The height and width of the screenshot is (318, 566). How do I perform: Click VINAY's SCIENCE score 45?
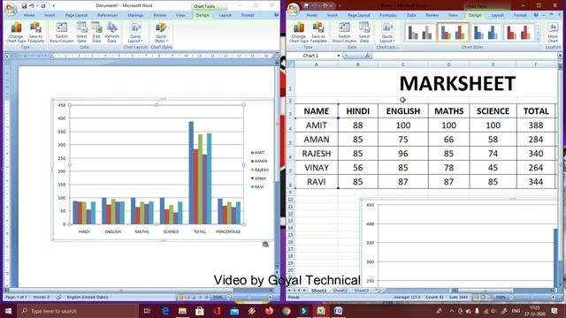click(x=493, y=168)
